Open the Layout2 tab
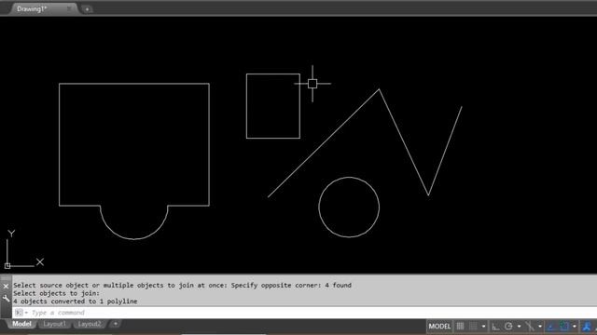The height and width of the screenshot is (335, 597). (90, 324)
